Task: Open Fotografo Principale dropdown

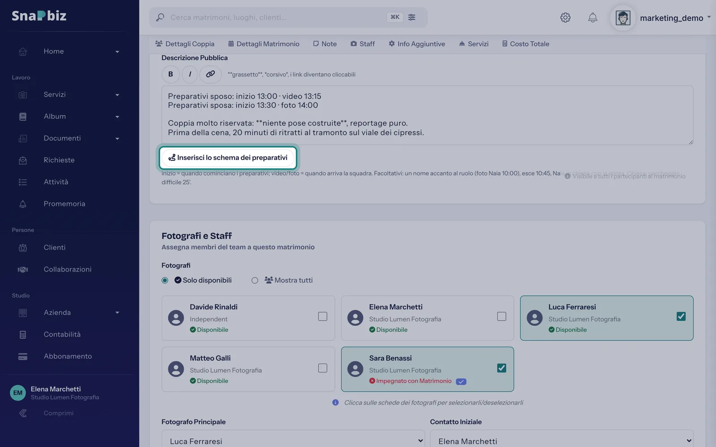Action: click(x=293, y=441)
